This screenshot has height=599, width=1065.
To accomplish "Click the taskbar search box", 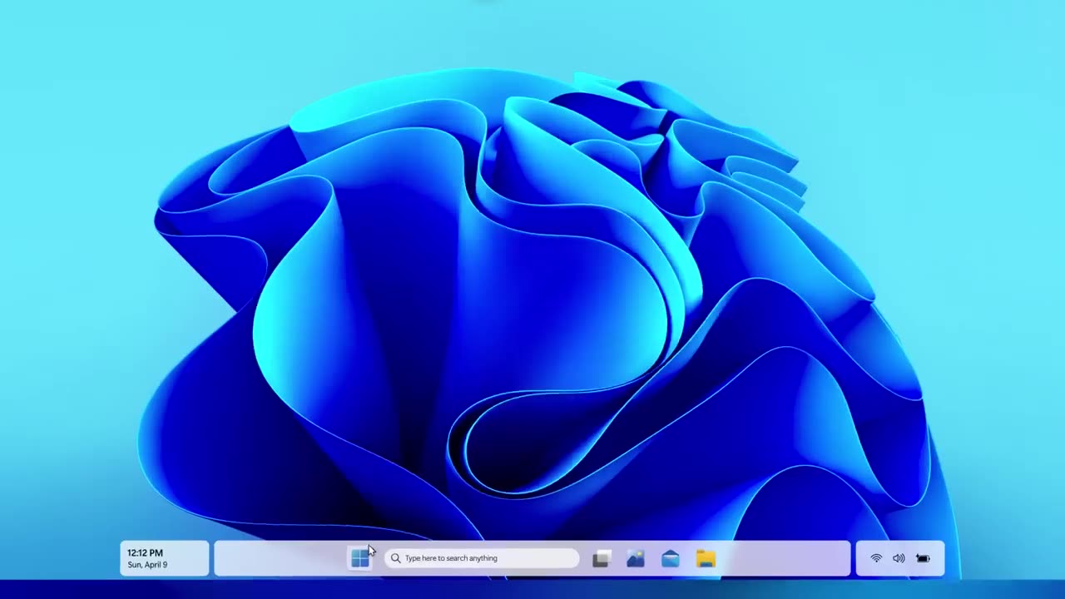I will click(481, 558).
